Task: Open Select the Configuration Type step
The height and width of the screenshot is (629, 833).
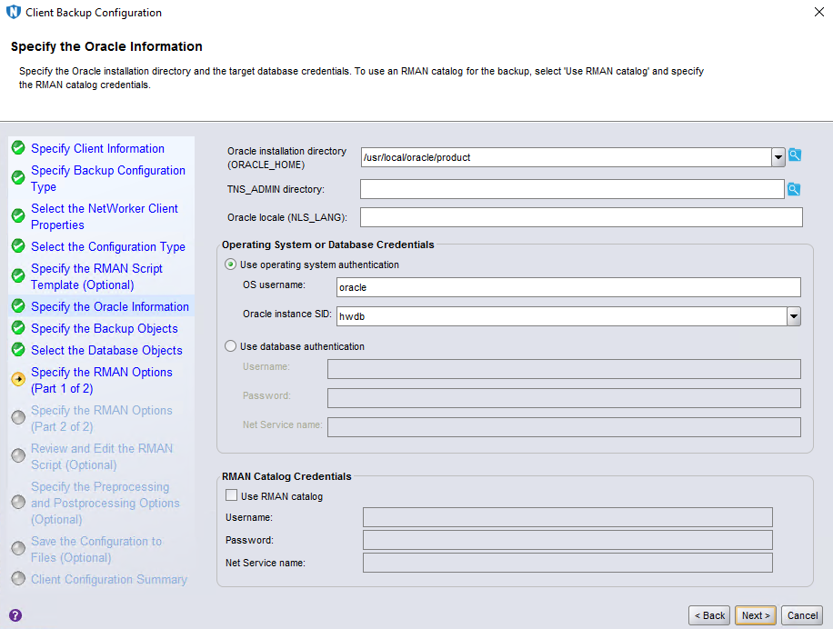Action: pyautogui.click(x=107, y=246)
